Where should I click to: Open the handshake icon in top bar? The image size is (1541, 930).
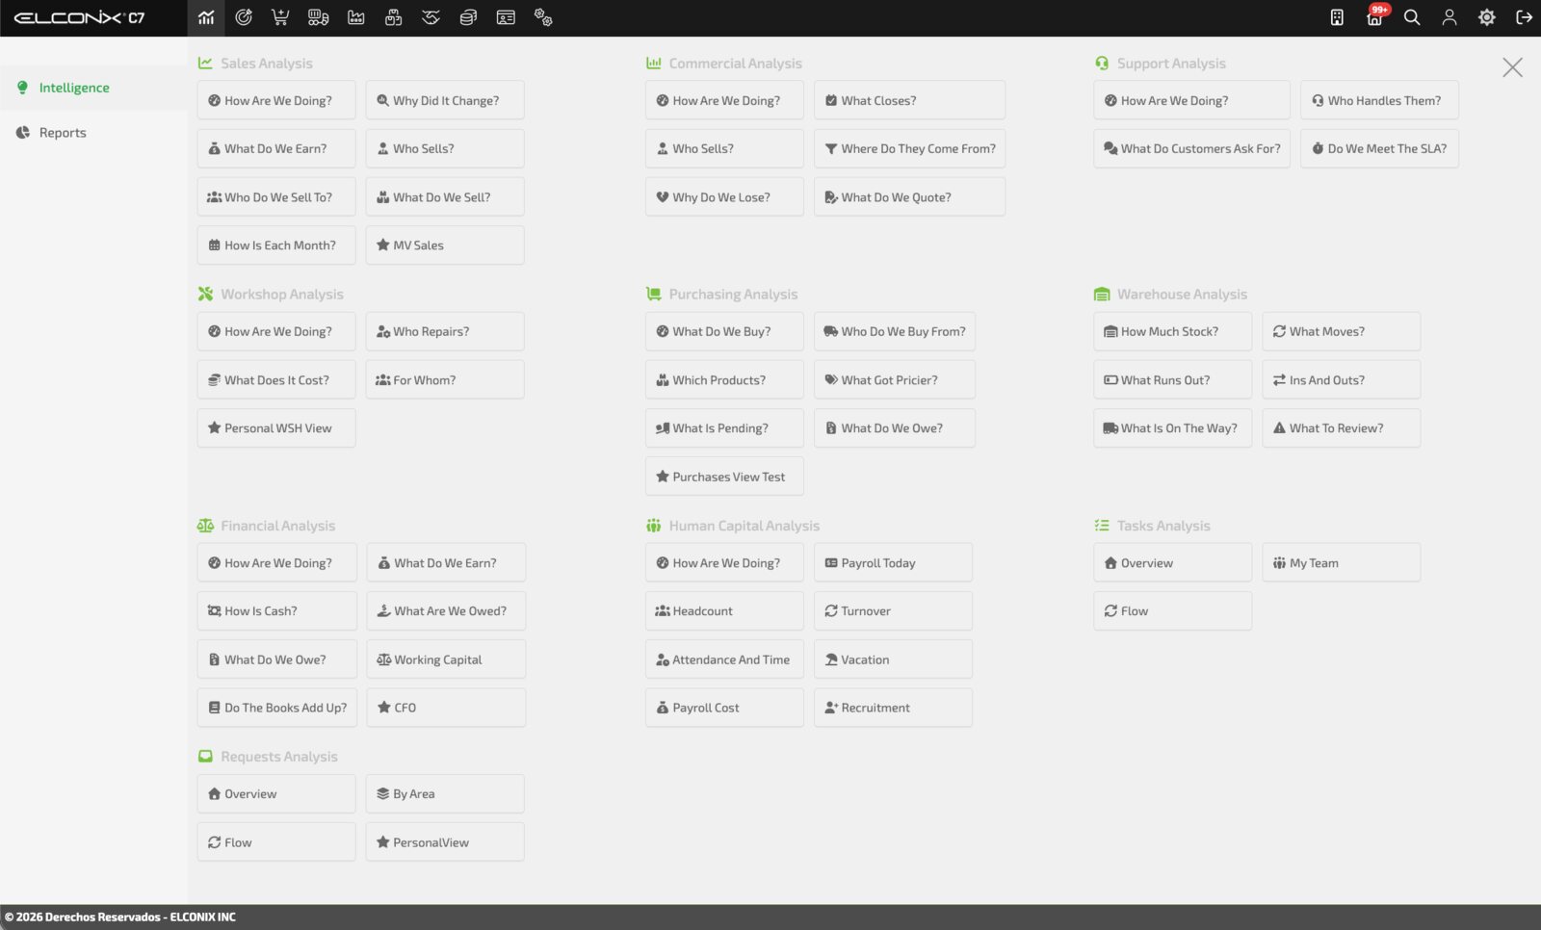pos(431,17)
